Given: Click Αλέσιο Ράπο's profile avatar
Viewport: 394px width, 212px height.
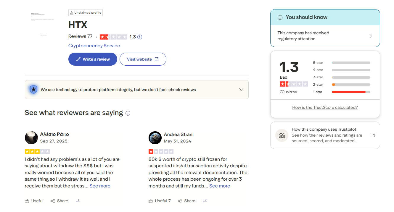Looking at the screenshot, I should 31,138.
